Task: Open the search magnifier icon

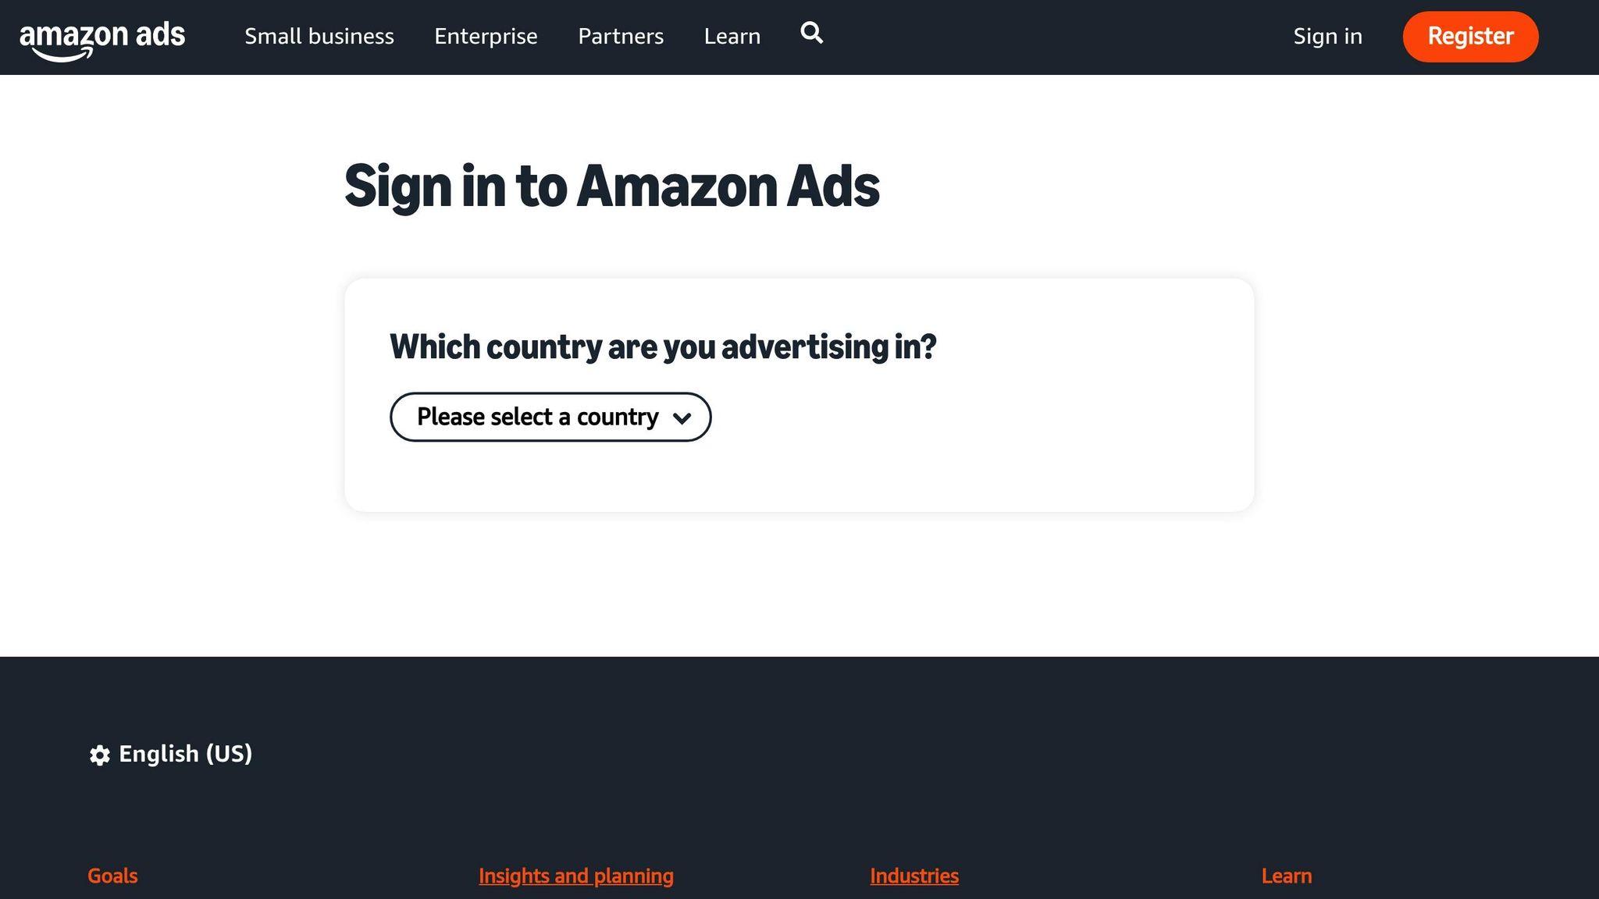Action: coord(811,34)
